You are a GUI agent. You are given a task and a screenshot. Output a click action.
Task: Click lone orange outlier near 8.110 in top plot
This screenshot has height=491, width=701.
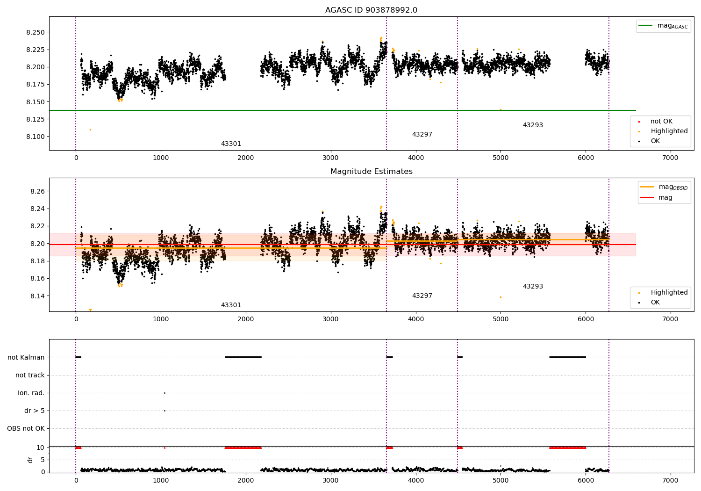pos(90,130)
